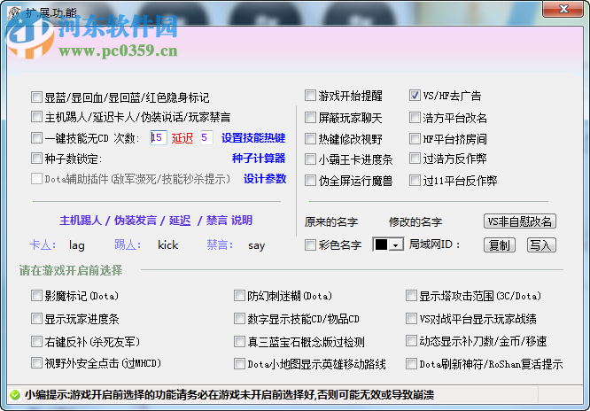This screenshot has height=411, width=590.
Task: Check 屏蔽玩家聊天 option
Action: tap(310, 118)
